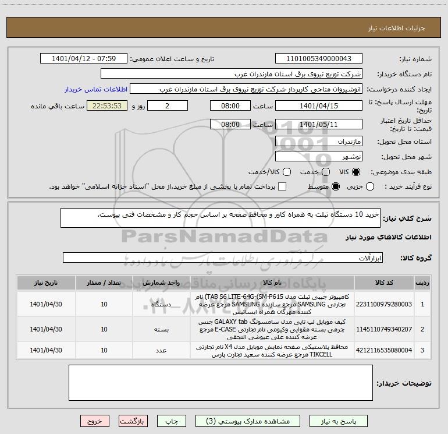Screen dimensions: 448x434
Task: Select the کالا radio button
Action: coord(356,172)
